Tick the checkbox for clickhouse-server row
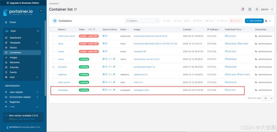 click(53, 36)
